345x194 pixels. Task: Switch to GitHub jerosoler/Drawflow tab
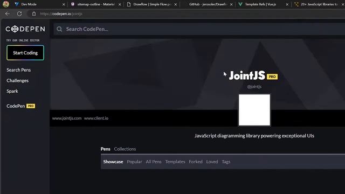click(207, 4)
